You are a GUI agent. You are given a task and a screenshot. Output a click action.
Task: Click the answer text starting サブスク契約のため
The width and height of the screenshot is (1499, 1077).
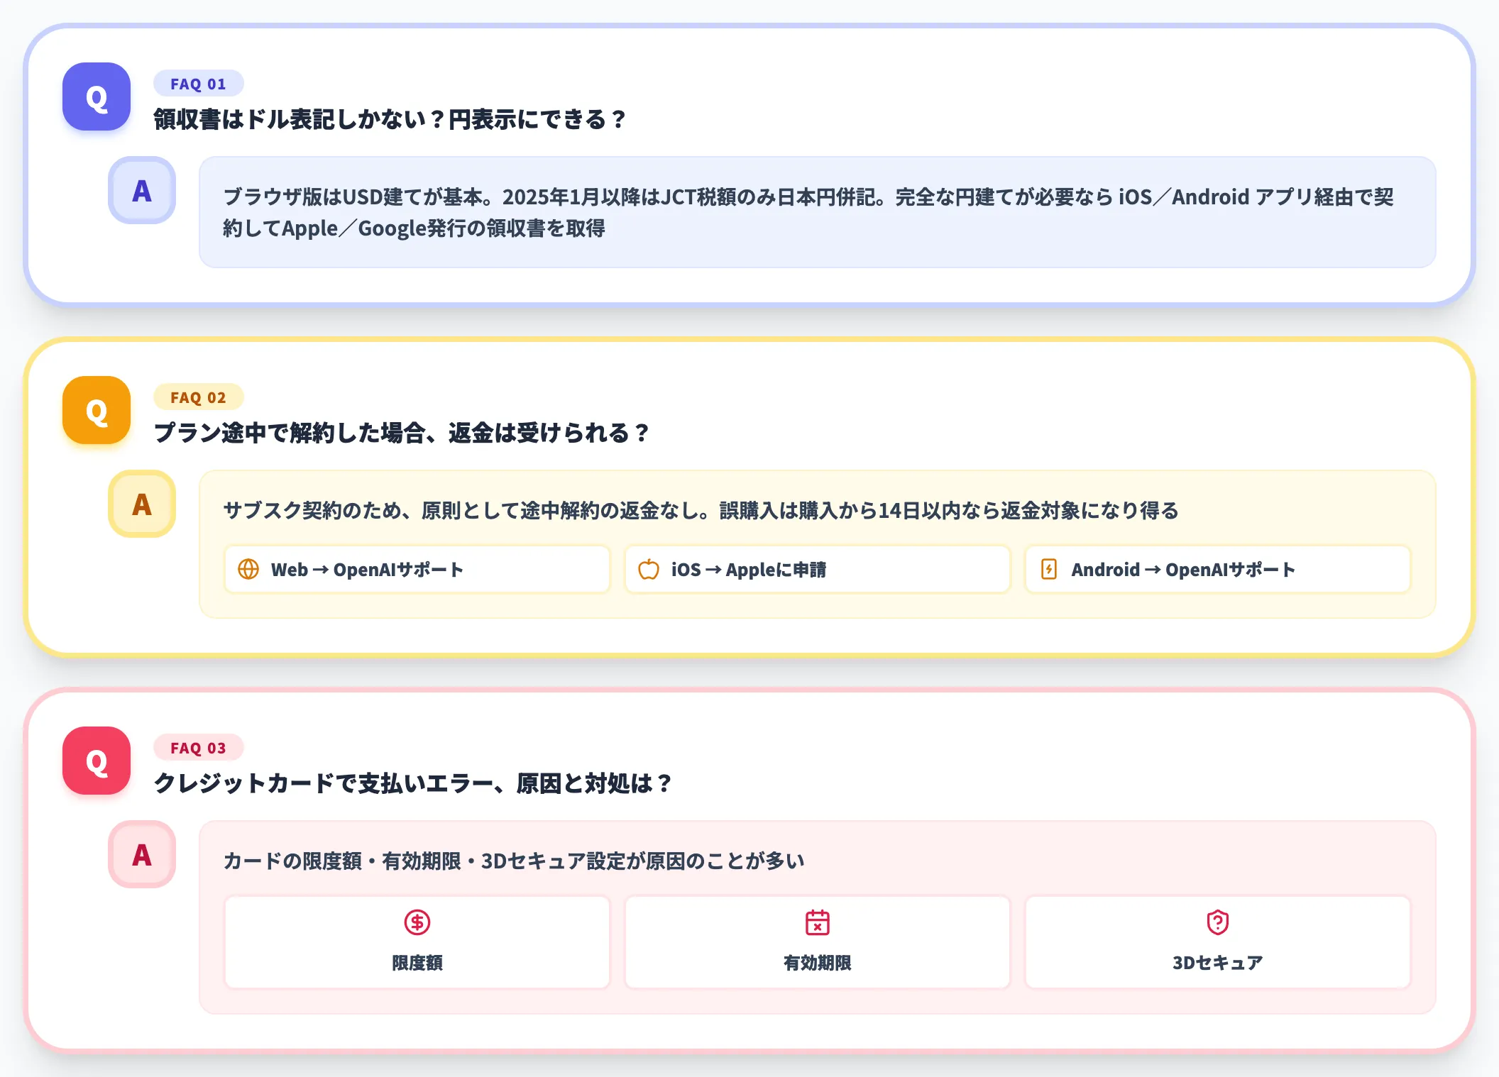701,510
